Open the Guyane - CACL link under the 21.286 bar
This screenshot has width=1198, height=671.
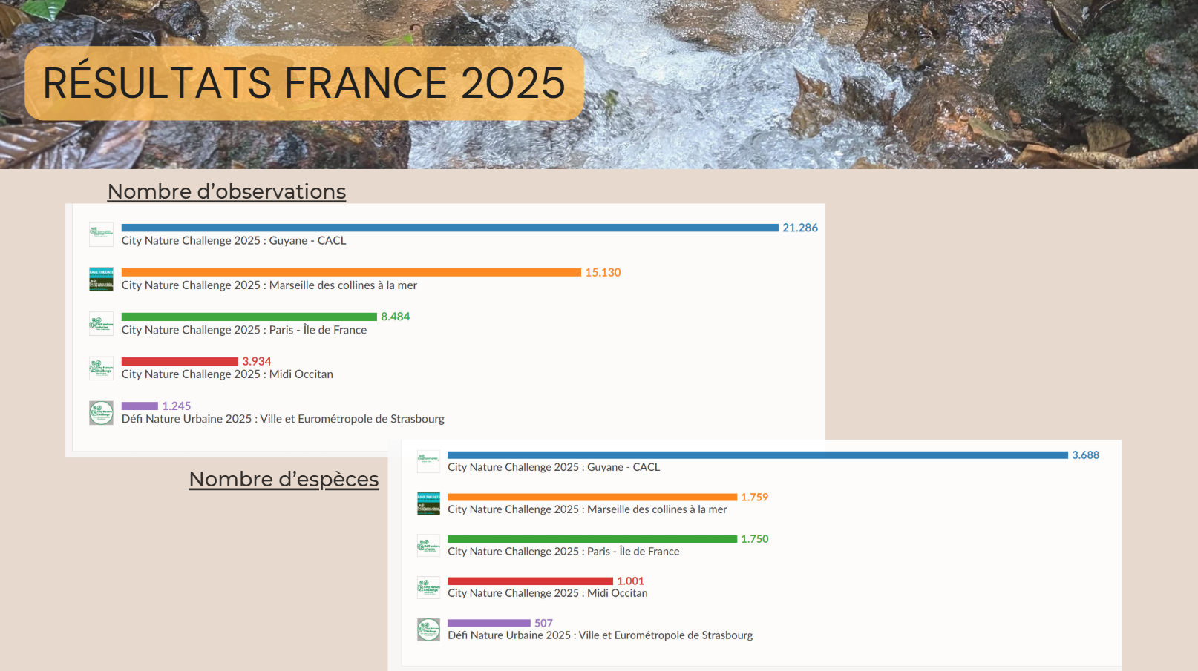tap(233, 241)
